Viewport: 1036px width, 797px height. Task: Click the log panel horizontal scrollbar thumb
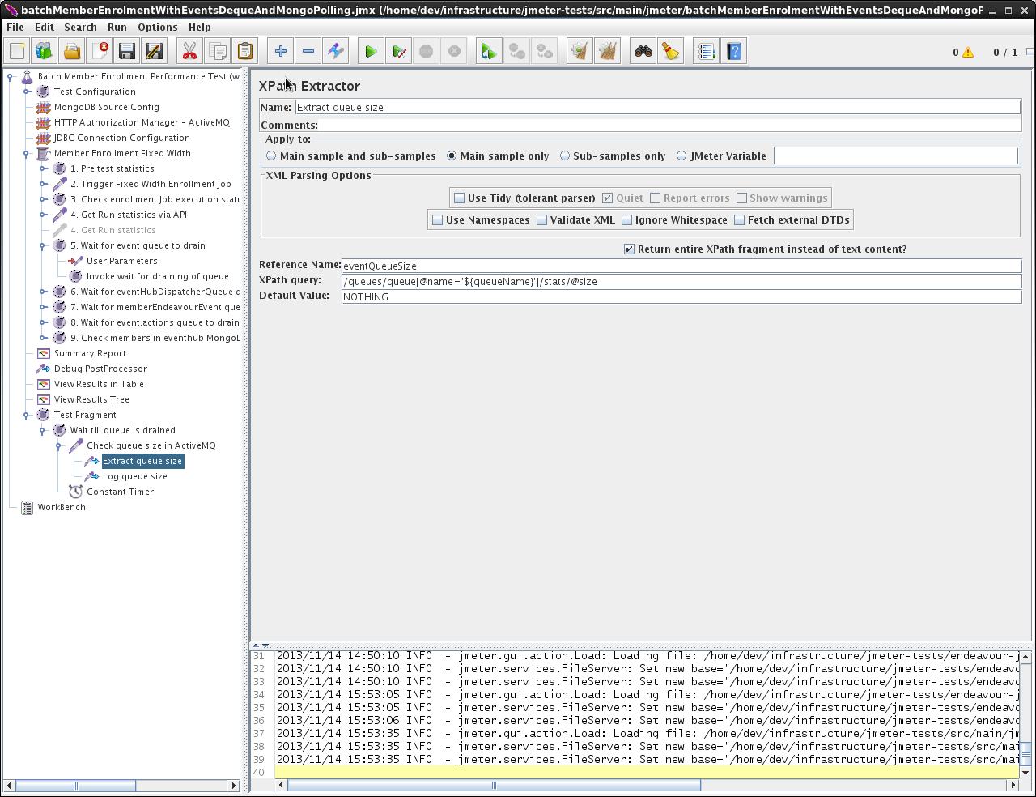pyautogui.click(x=494, y=784)
